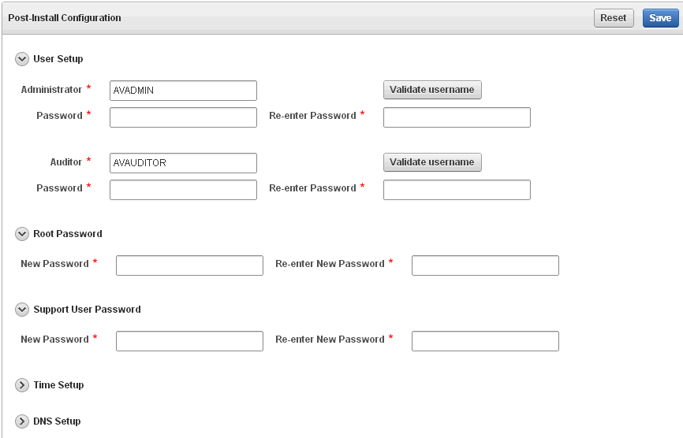Select the Administrator Password field
Screen dimensions: 683x438
[x=184, y=117]
